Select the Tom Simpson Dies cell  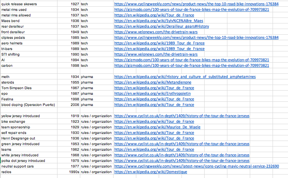click(29, 88)
